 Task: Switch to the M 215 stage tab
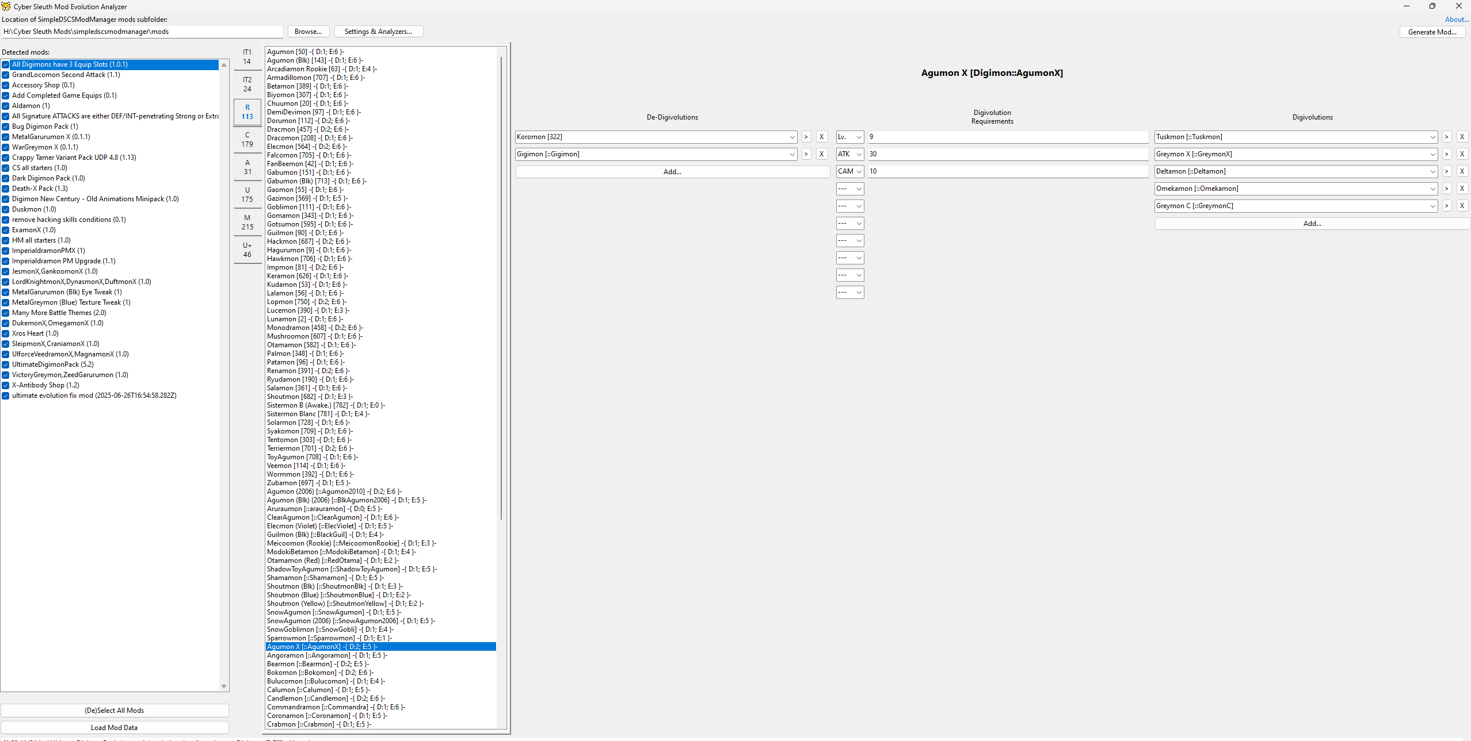[x=247, y=222]
